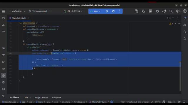This screenshot has height=105, width=188.
Task: Run the app configuration
Action: [x=107, y=11]
